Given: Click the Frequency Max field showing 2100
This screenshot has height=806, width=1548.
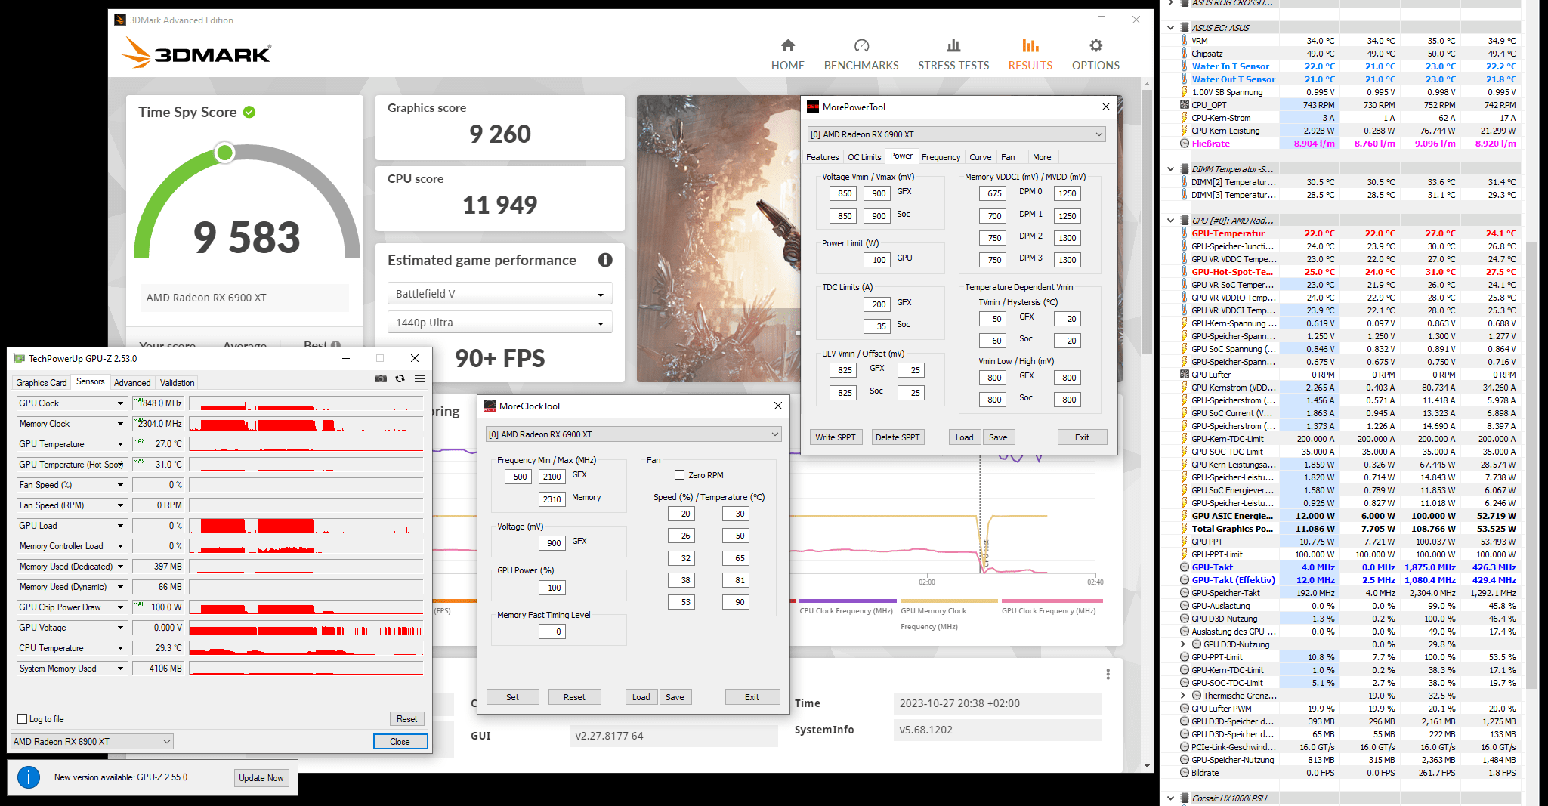Looking at the screenshot, I should click(x=552, y=477).
